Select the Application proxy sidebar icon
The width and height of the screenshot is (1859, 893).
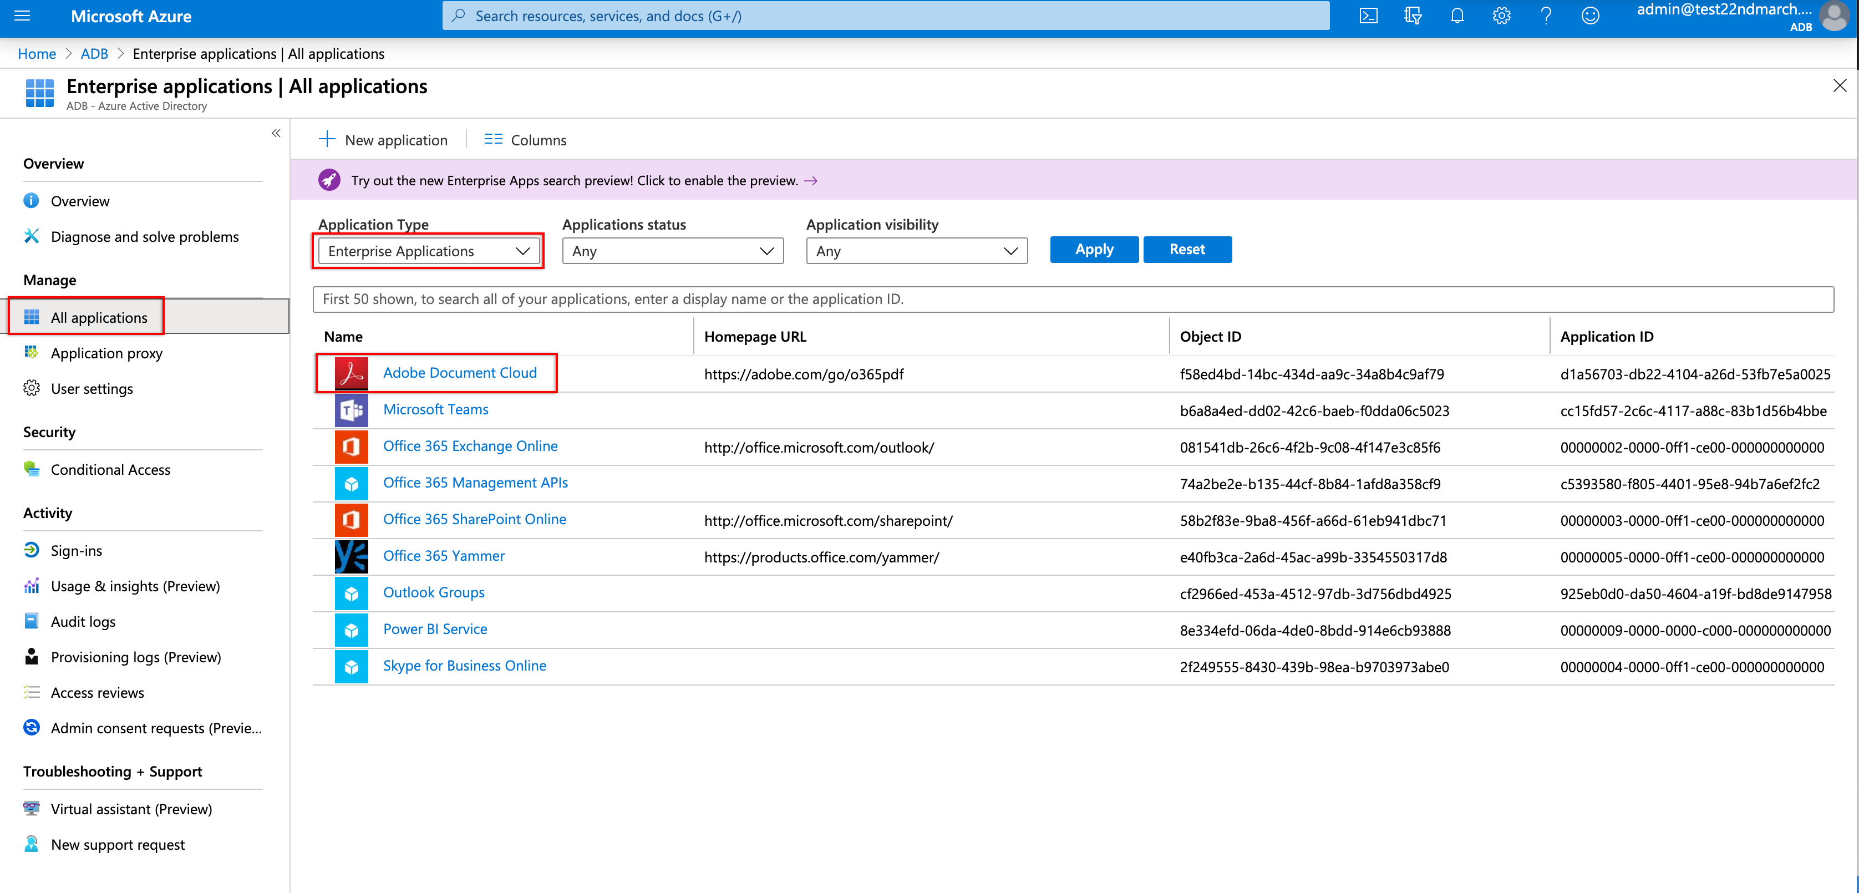coord(32,352)
